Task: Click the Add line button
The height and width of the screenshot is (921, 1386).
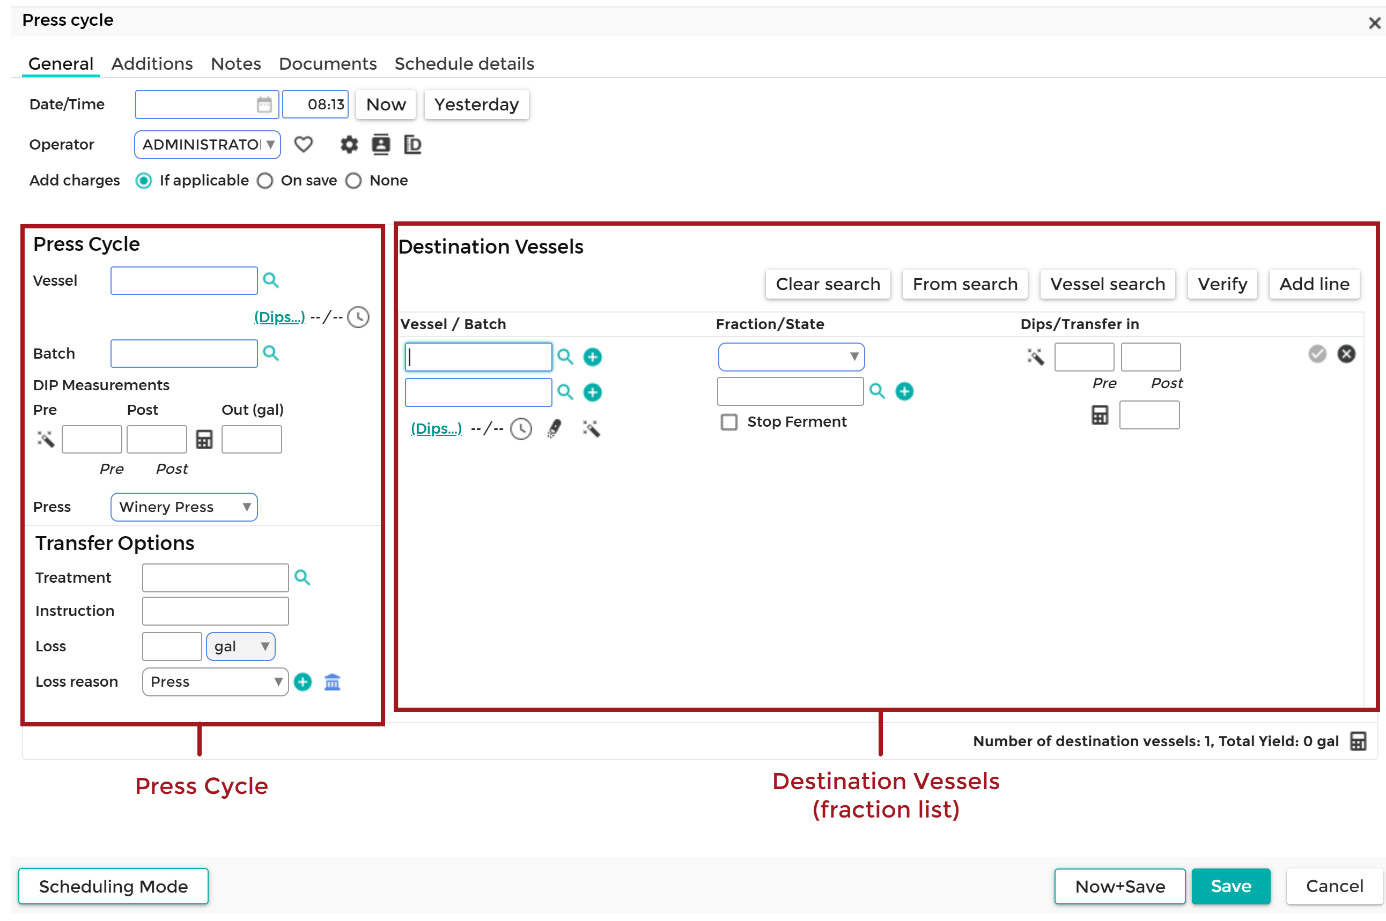Action: [1314, 284]
